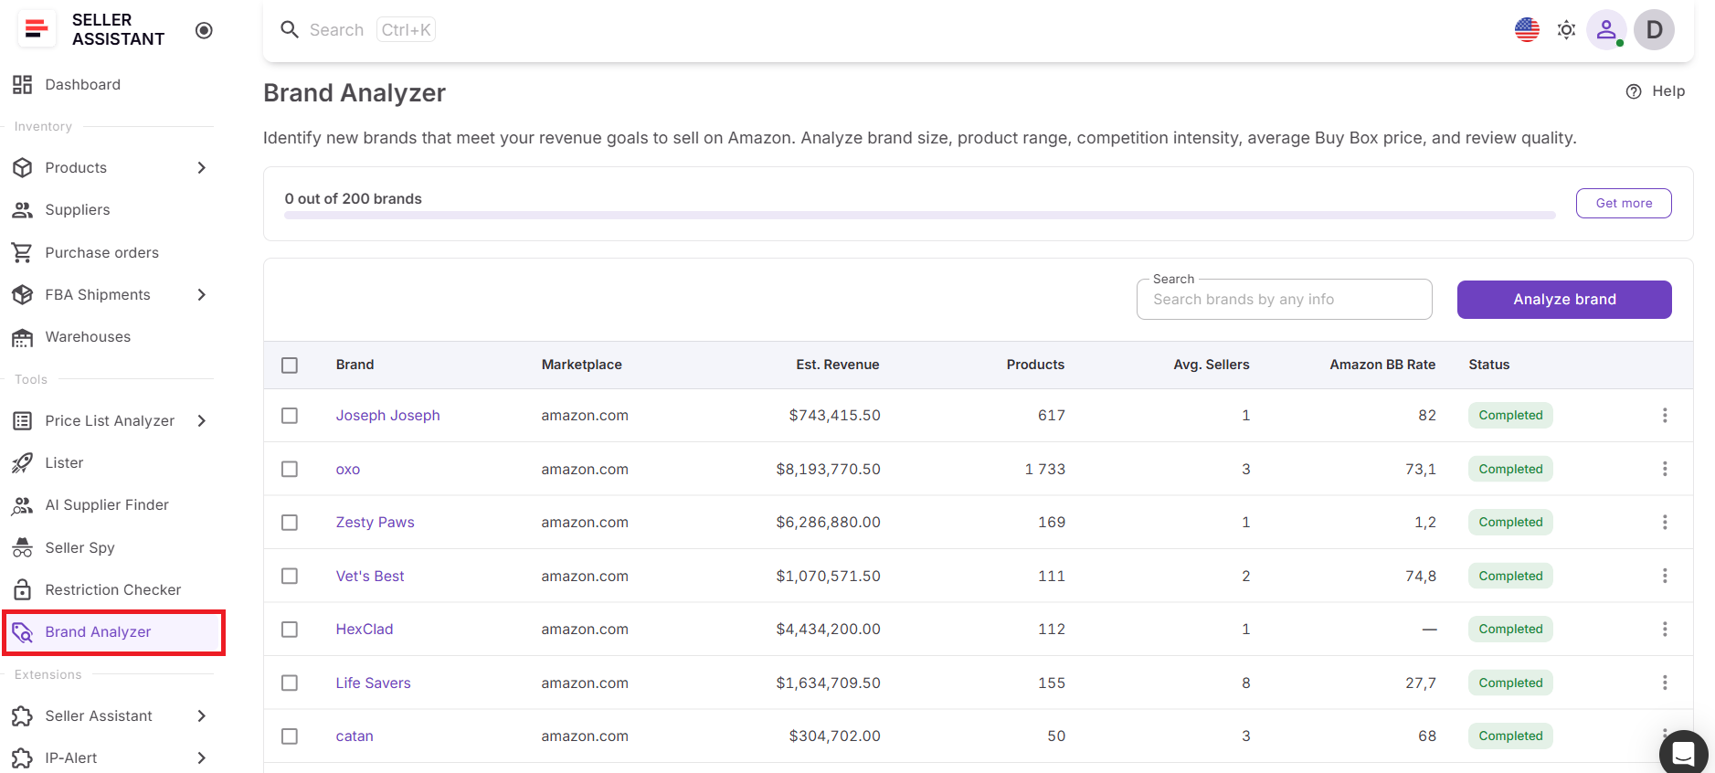The height and width of the screenshot is (773, 1715).
Task: Click the FBA Shipments package icon
Action: tap(23, 295)
